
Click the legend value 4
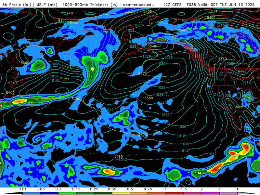(238, 189)
